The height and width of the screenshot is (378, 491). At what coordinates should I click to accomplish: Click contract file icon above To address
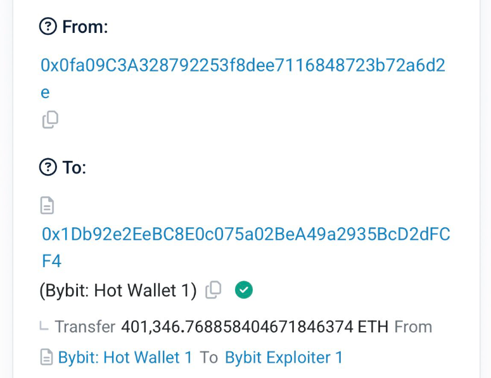48,206
